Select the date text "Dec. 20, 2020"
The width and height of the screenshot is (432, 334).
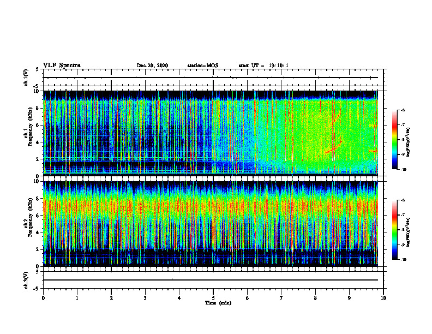click(x=152, y=65)
